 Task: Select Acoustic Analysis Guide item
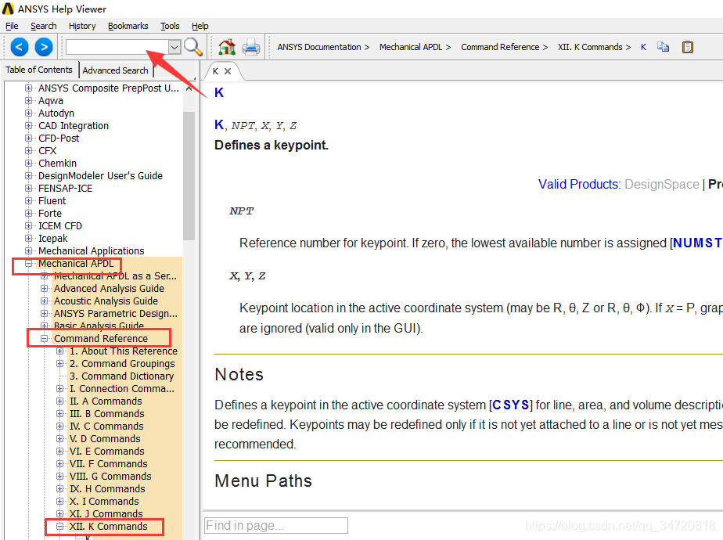coord(106,301)
